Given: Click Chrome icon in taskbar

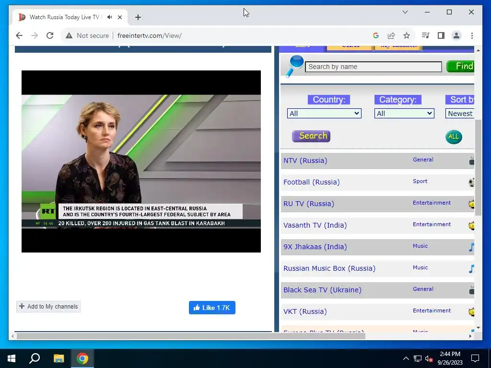Looking at the screenshot, I should (82, 358).
